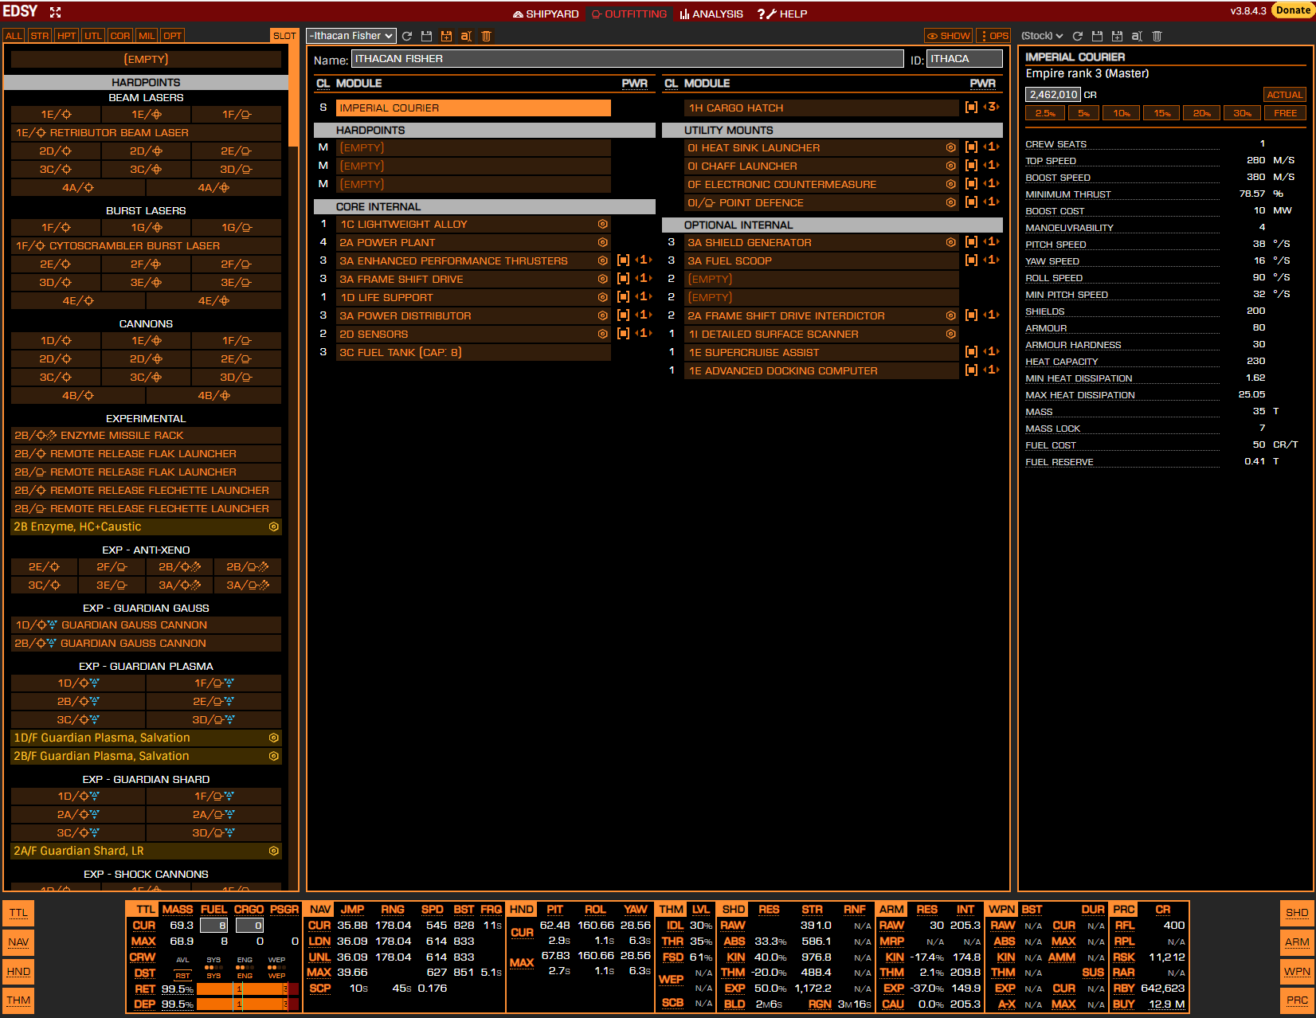Screen dimensions: 1316x1018
Task: Select the OPT module filter tab
Action: [173, 36]
